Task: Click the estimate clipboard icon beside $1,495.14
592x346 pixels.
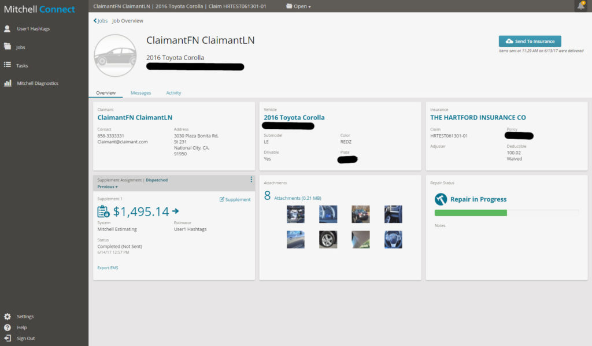Action: point(103,211)
